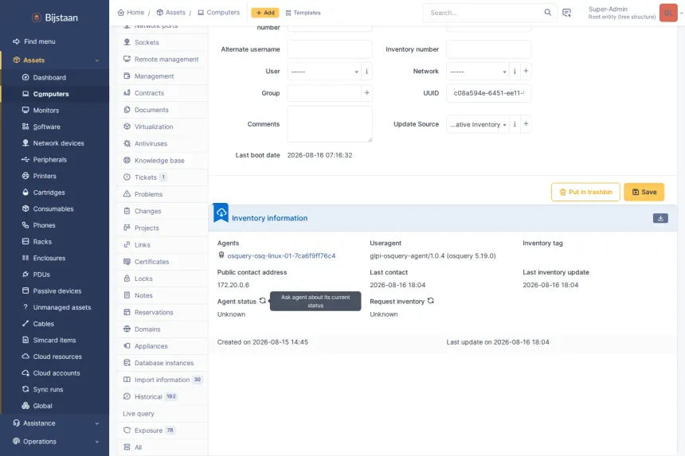Open the Live query tab
This screenshot has height=456, width=685.
(x=162, y=414)
